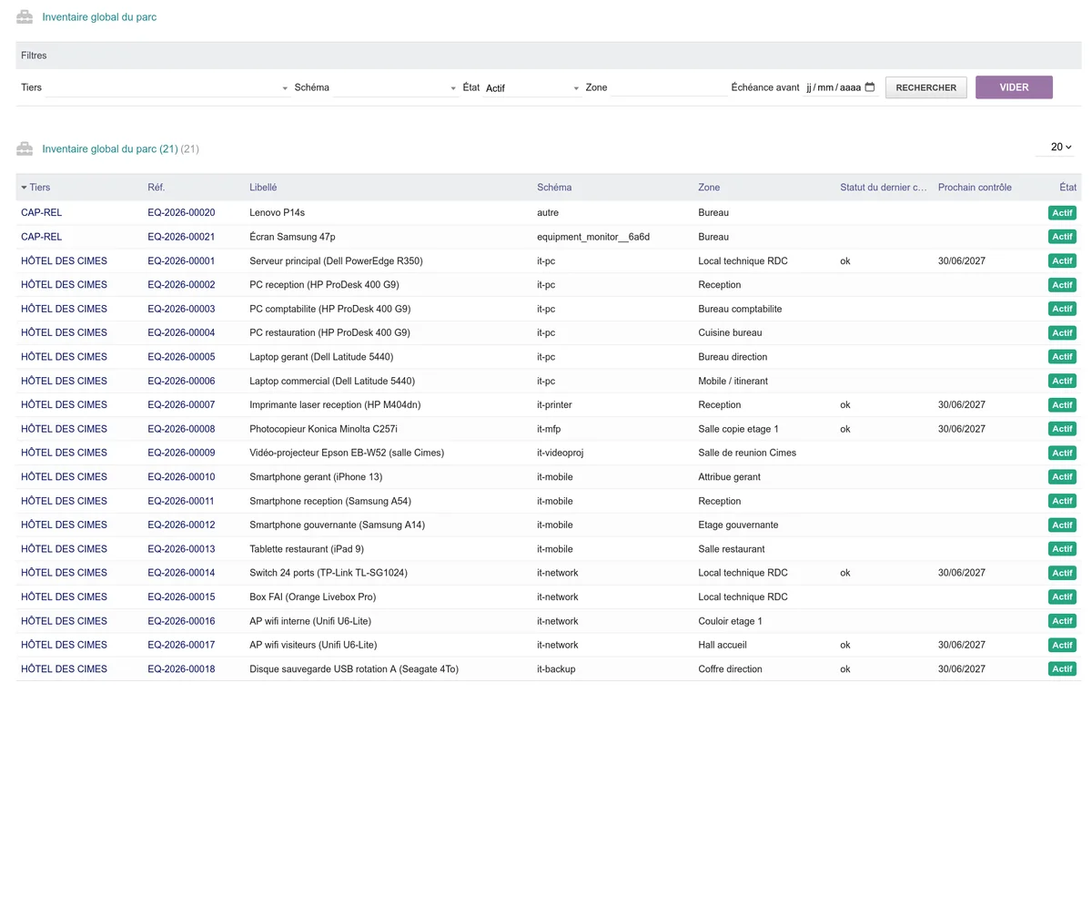Sort by the Libellé column header
The image size is (1092, 897).
tap(263, 188)
